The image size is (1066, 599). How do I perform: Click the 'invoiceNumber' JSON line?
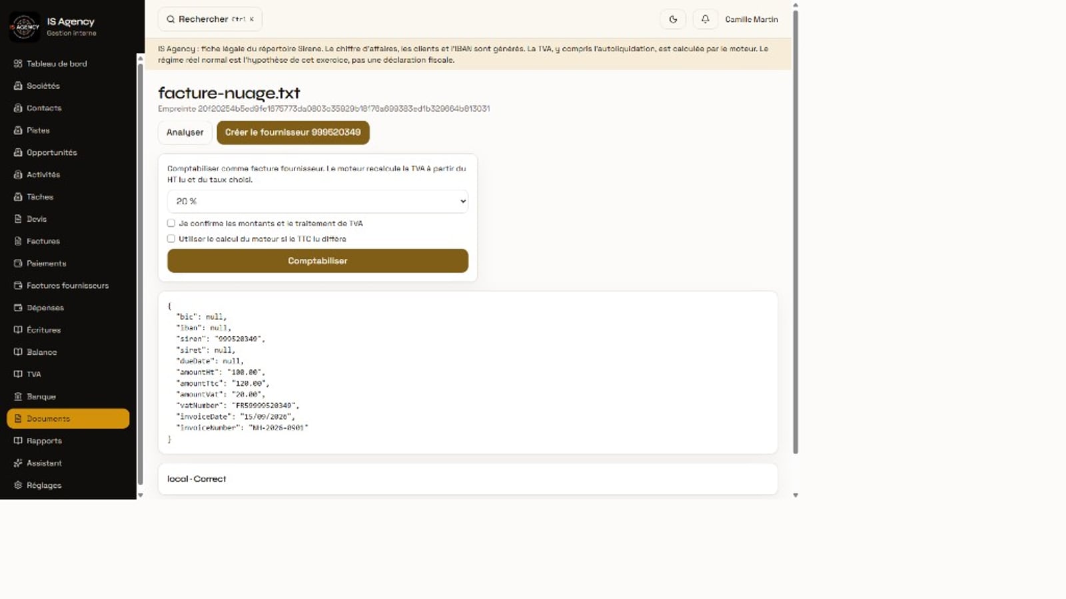click(242, 428)
